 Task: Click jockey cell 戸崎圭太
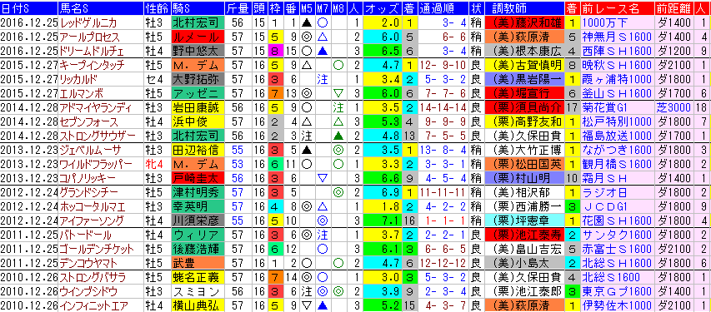[x=198, y=178]
